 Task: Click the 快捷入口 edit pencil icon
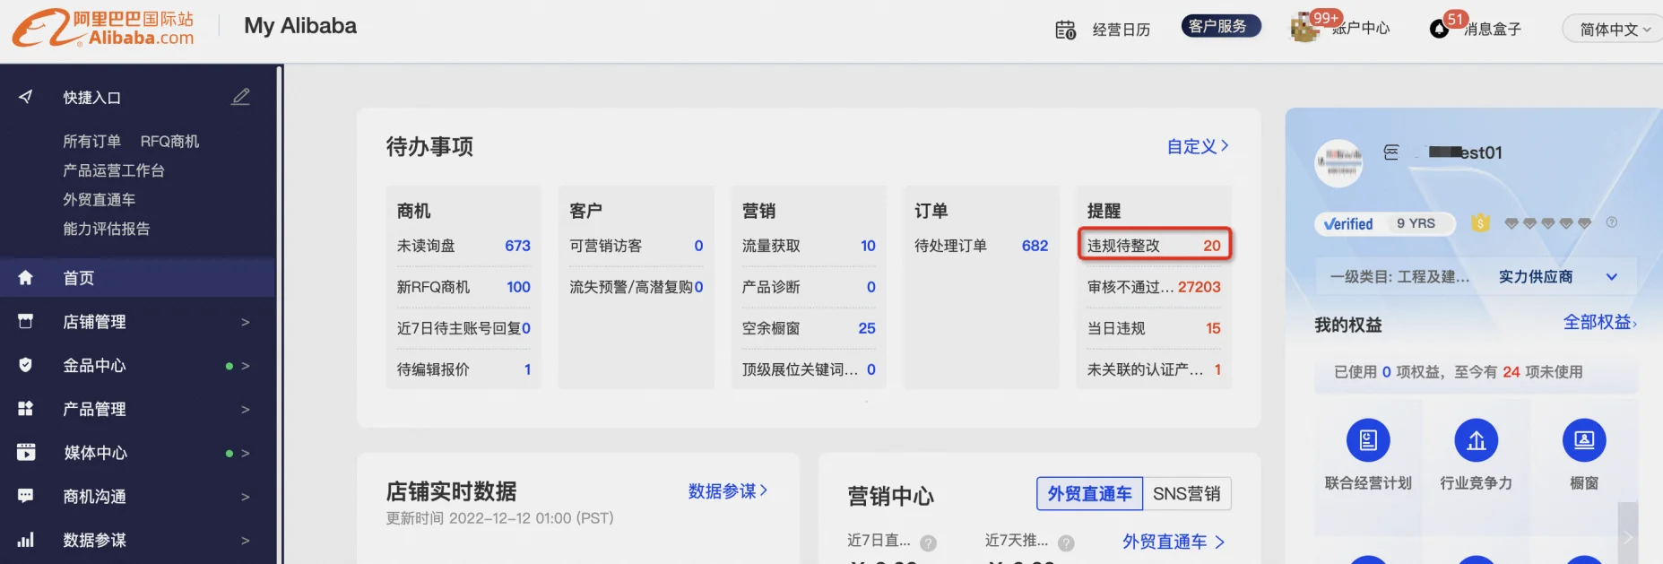click(240, 97)
